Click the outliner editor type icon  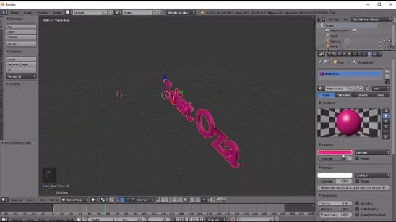(x=321, y=19)
